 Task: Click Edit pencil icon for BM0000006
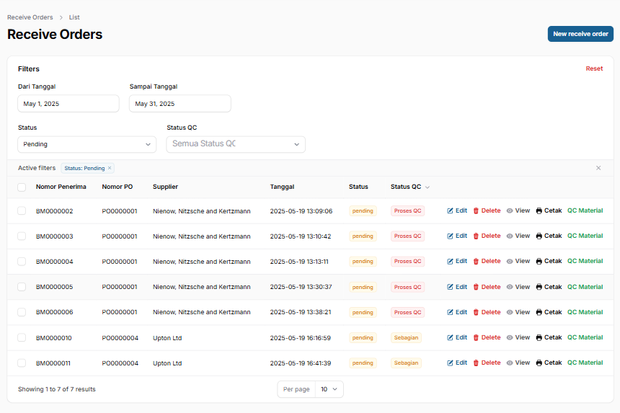pyautogui.click(x=450, y=312)
